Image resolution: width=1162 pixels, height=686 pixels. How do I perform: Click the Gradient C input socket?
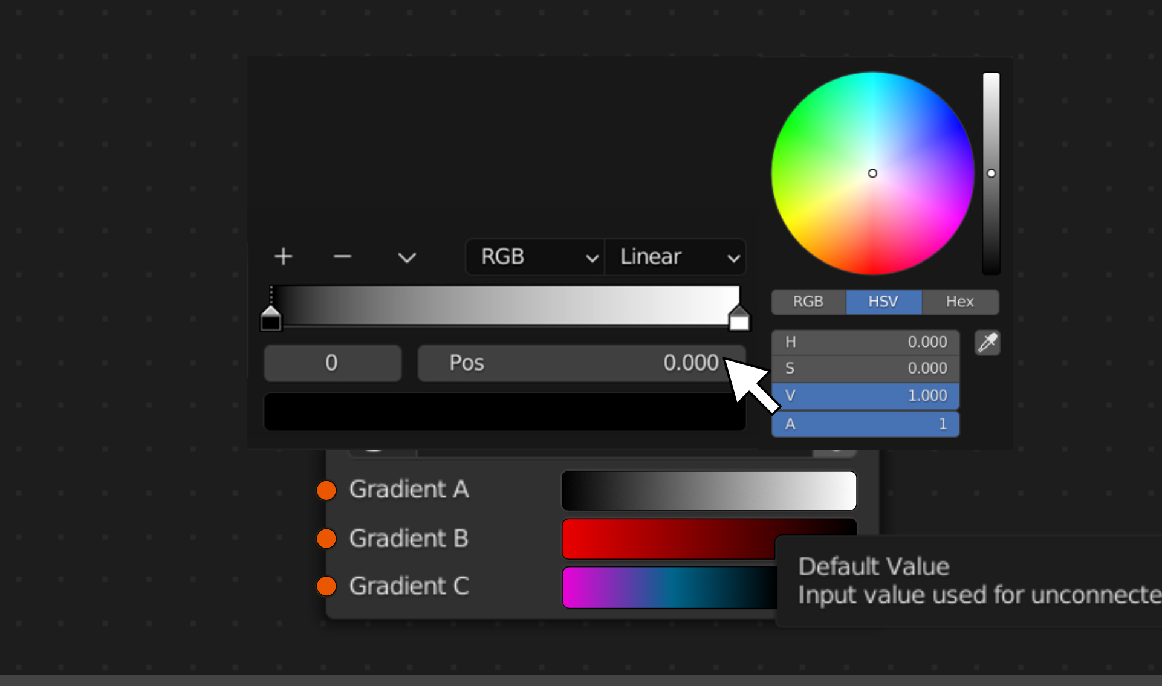(x=326, y=586)
